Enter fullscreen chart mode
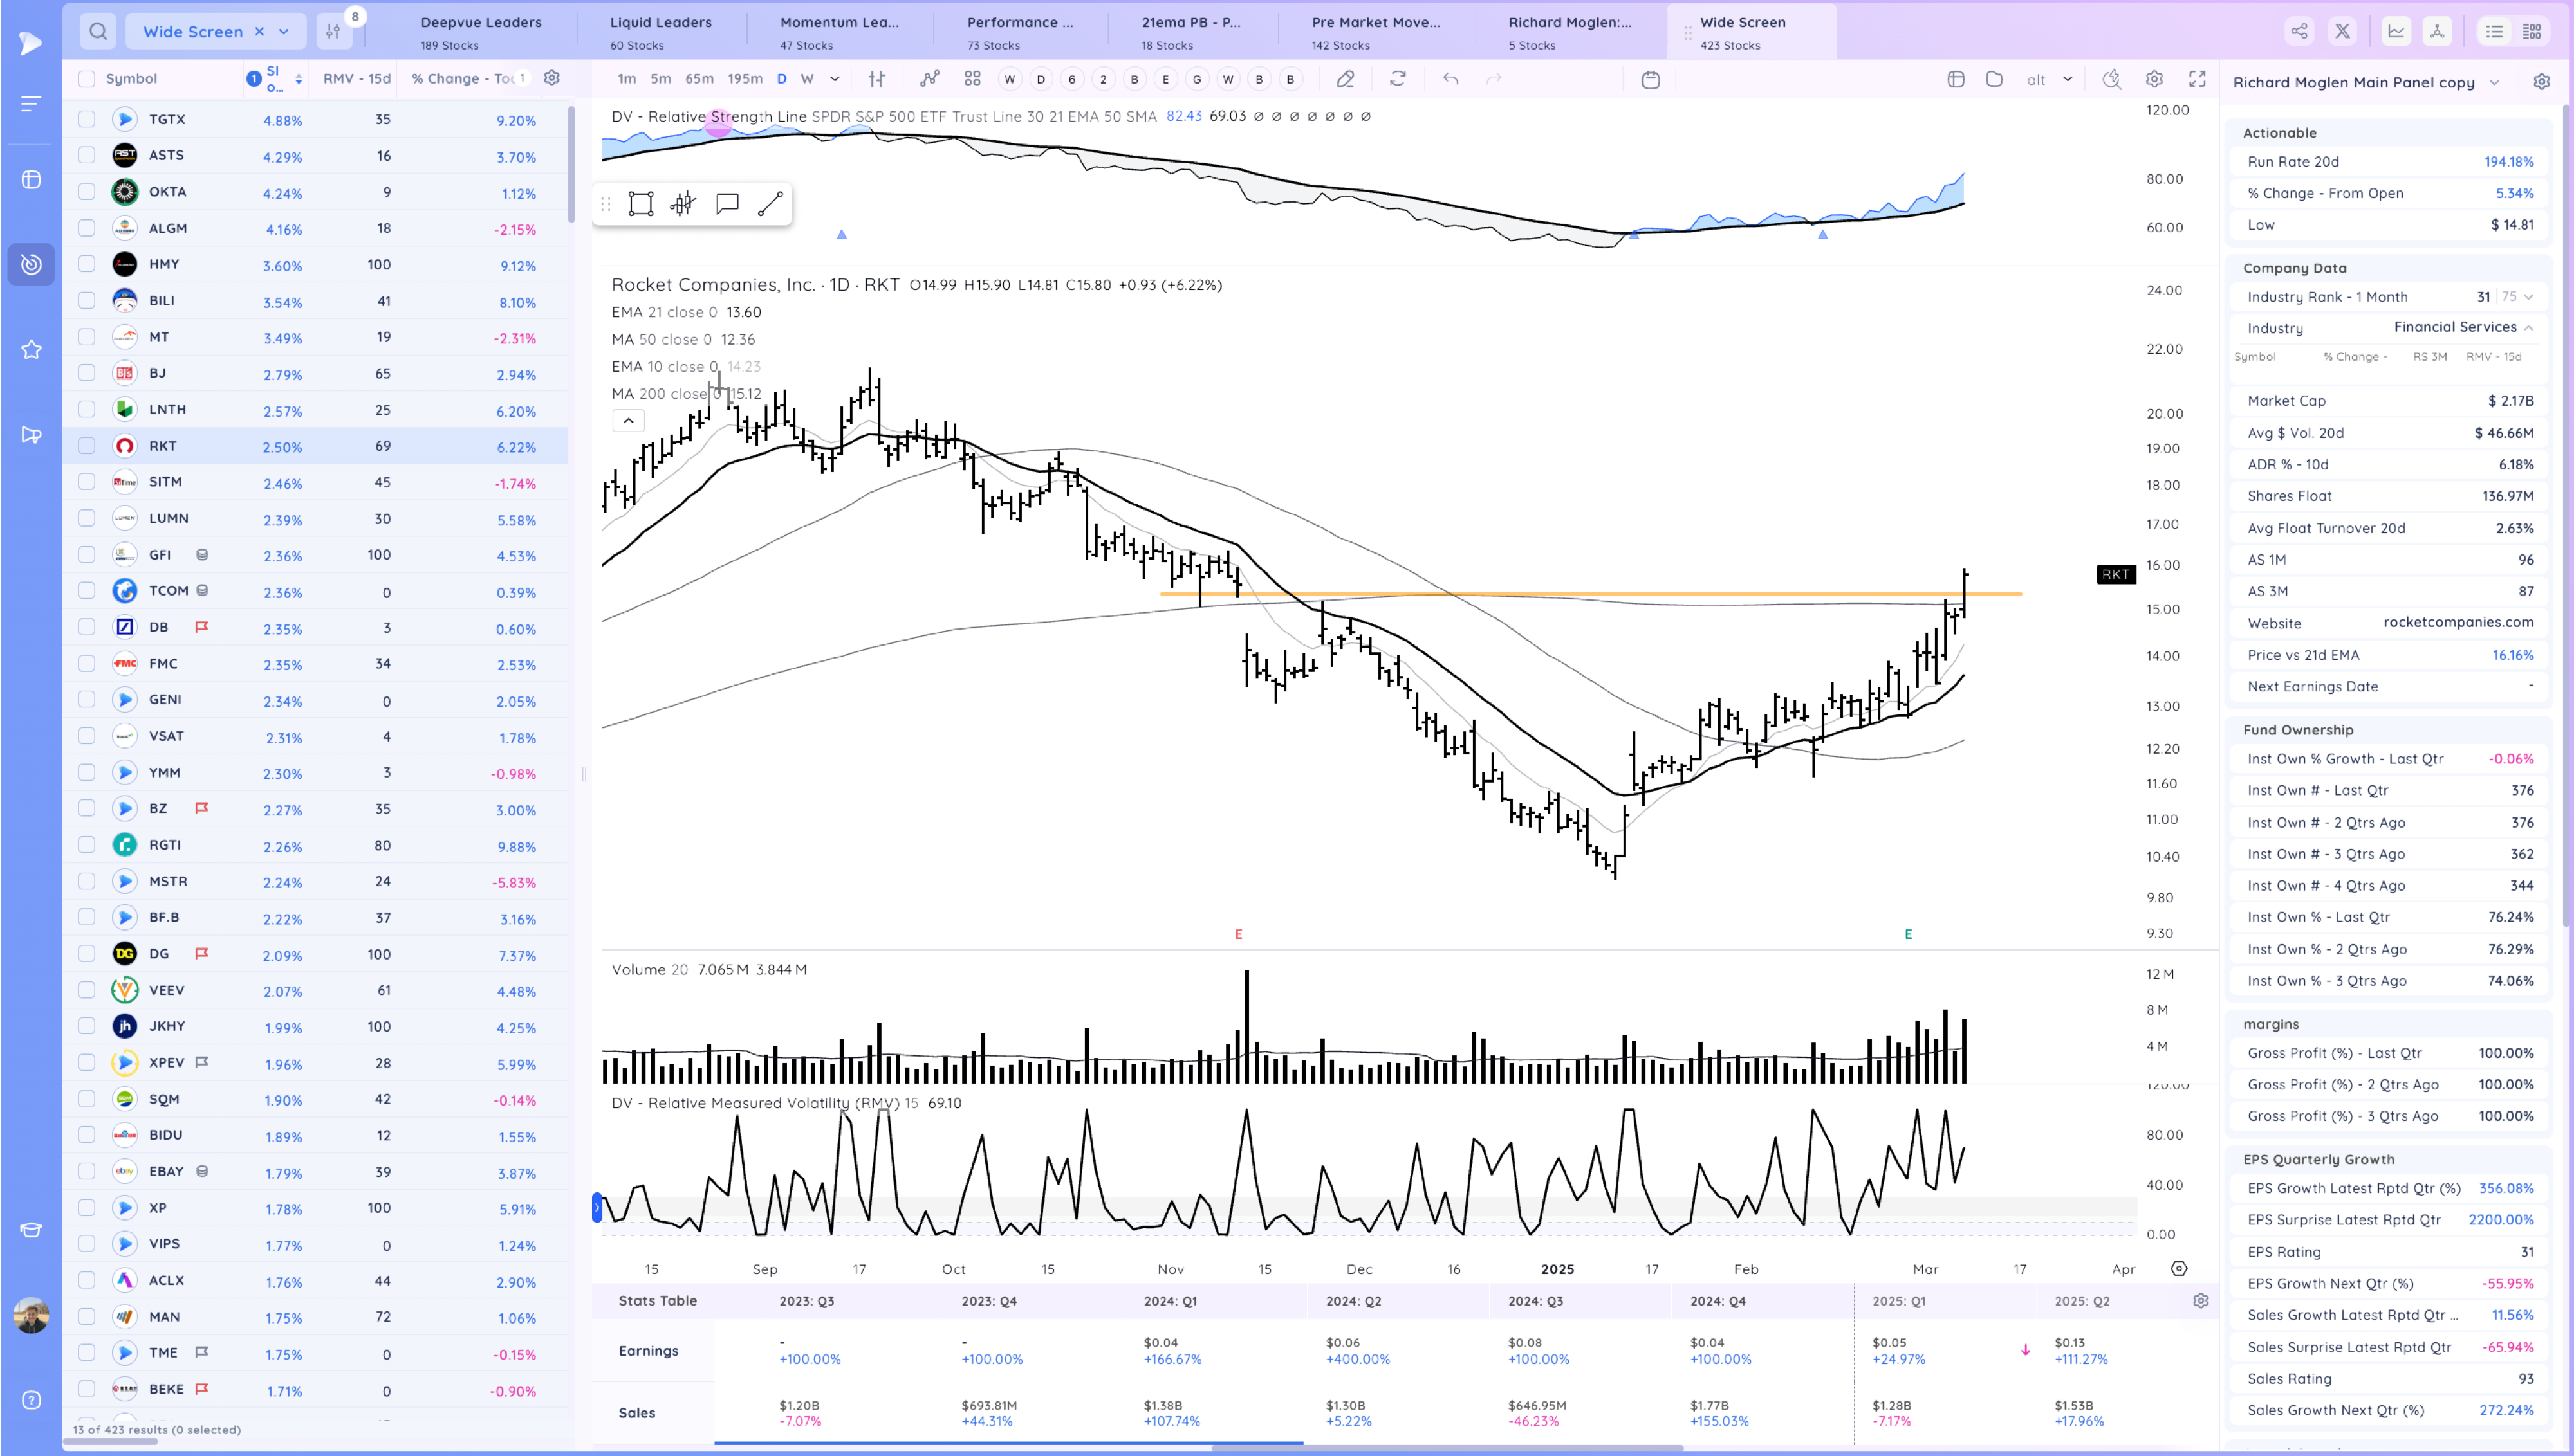Screen dimensions: 2574x1456 click(2198, 79)
